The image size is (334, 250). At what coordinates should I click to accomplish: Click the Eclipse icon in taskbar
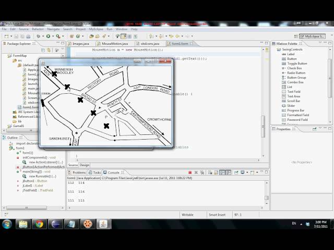[x=55, y=224]
